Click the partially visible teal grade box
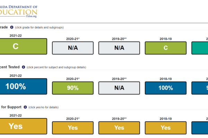 [200, 48]
